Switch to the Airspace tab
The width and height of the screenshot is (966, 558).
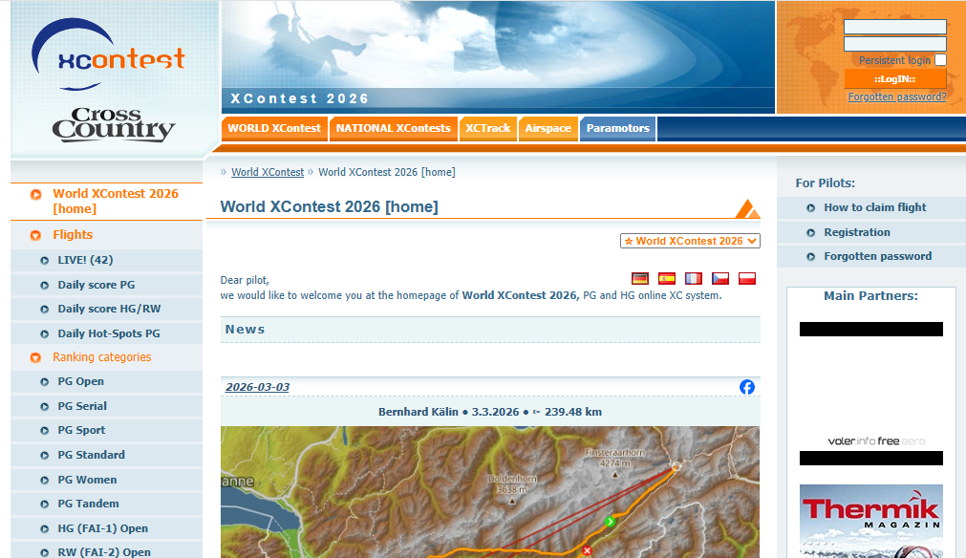click(x=548, y=128)
